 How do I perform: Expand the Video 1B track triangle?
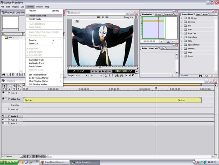click(x=9, y=109)
